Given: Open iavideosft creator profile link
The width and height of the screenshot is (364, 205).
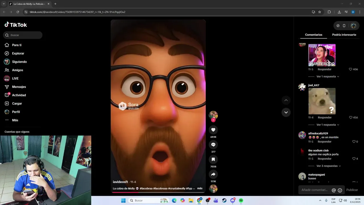Looking at the screenshot, I should coord(120,182).
